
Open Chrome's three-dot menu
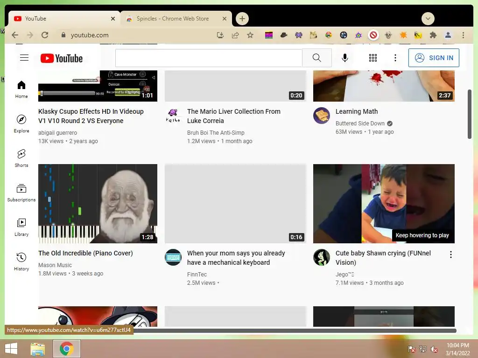pos(463,35)
